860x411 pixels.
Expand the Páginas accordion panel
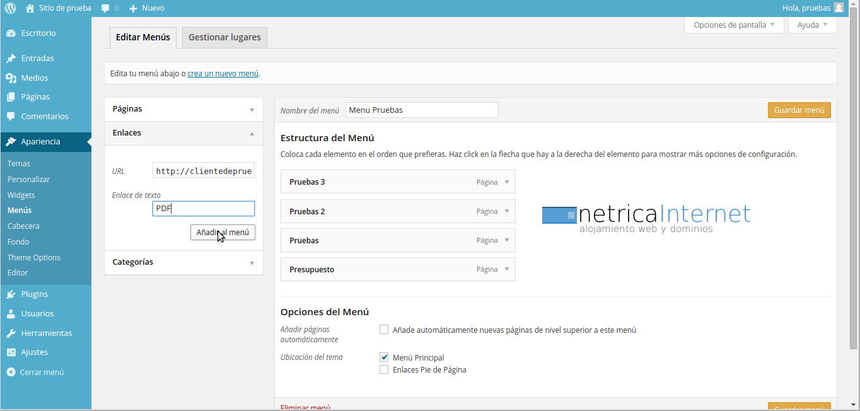click(252, 110)
